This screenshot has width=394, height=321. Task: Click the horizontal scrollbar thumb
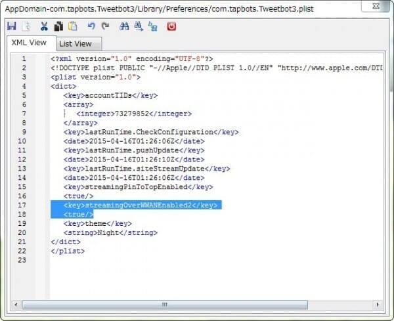tap(165, 305)
